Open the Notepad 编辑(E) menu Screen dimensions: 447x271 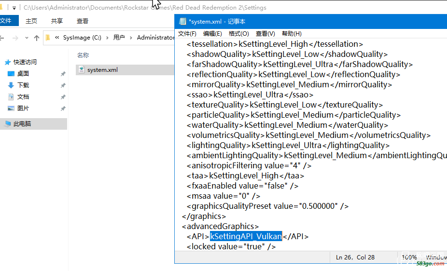point(212,34)
